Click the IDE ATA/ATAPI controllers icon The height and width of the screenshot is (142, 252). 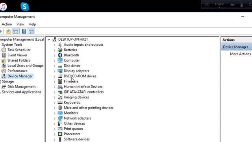[x=60, y=92]
